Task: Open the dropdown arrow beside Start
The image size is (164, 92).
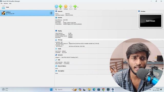Action: (78, 7)
